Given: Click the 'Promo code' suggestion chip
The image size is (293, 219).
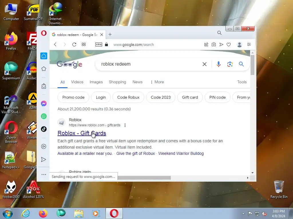Looking at the screenshot, I should (74, 97).
